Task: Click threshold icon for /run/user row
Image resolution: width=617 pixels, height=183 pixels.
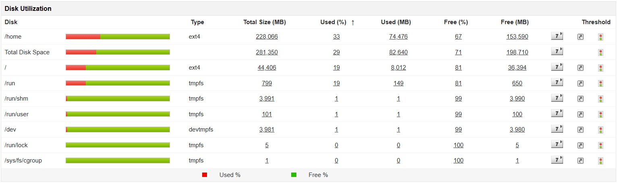Action: 600,115
